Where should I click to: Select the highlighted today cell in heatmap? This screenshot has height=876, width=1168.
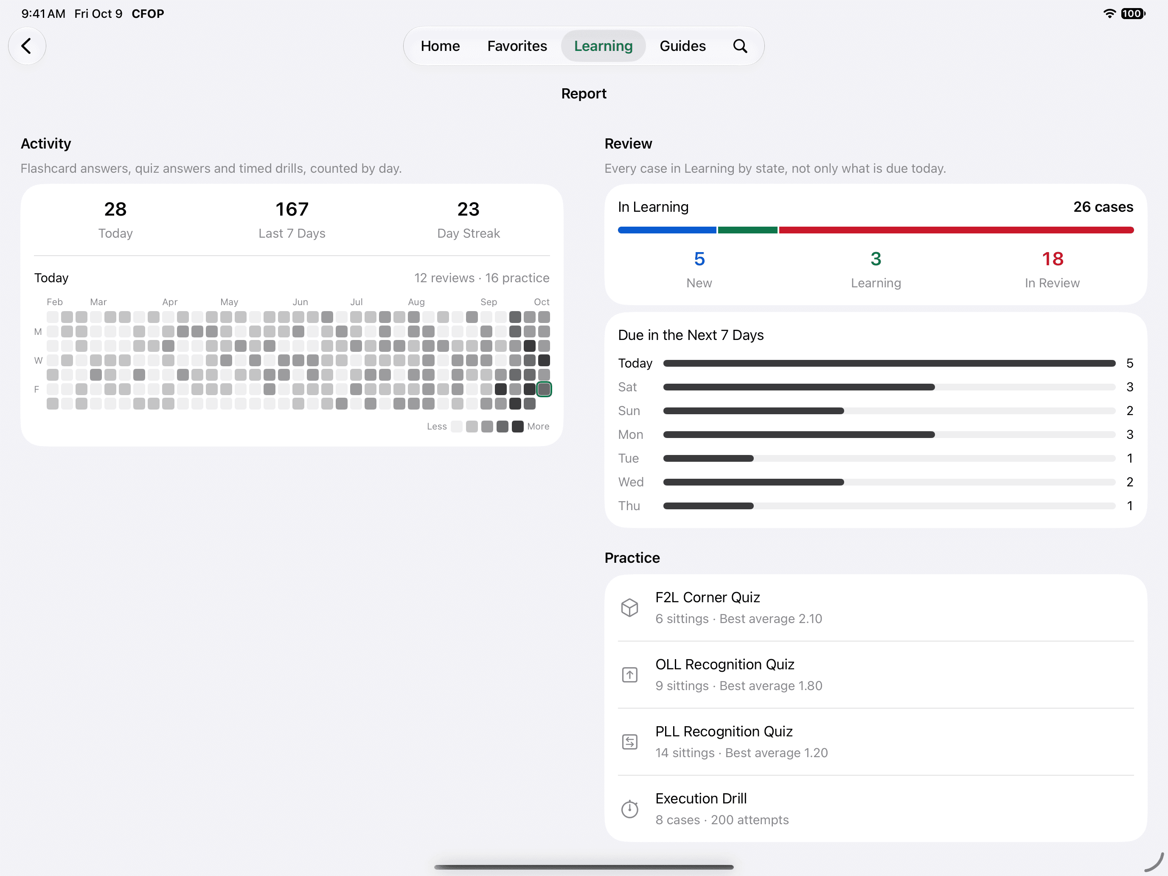(x=544, y=389)
